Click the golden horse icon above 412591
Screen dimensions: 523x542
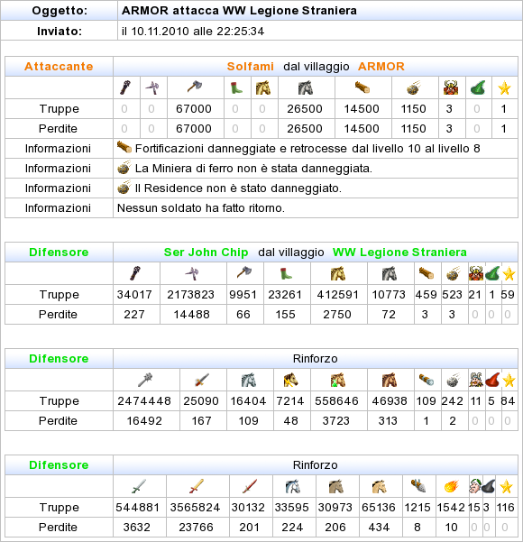click(338, 273)
